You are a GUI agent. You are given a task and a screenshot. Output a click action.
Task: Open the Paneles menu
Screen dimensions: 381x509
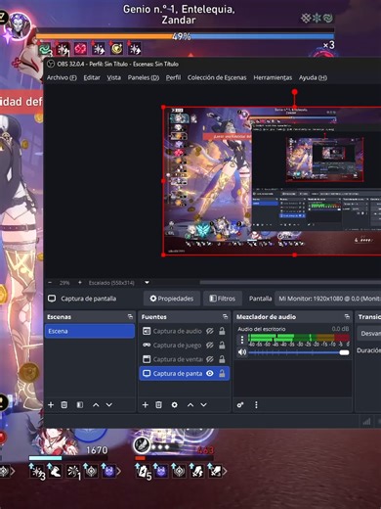coord(144,77)
